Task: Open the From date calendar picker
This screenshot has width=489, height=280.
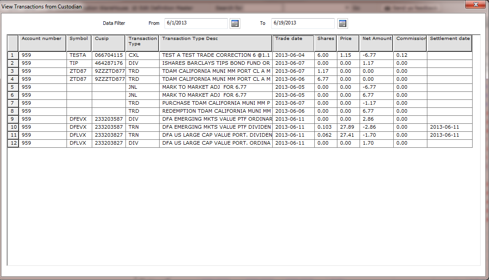Action: click(x=235, y=24)
